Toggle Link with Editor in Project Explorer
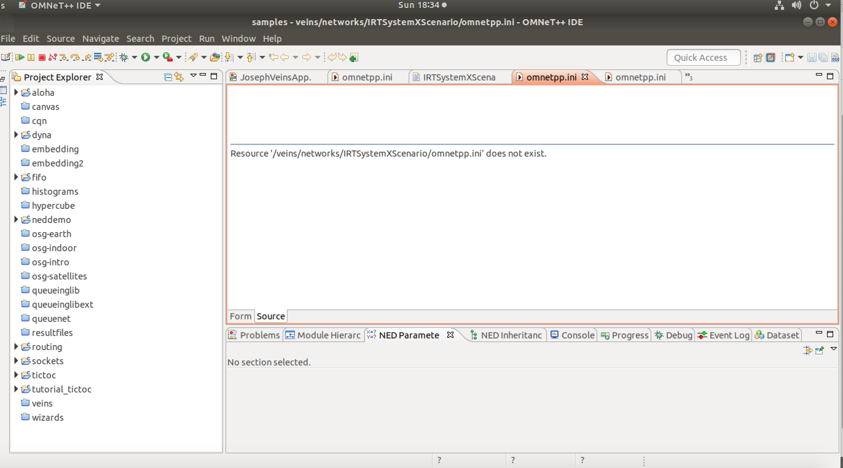The height and width of the screenshot is (468, 843). click(x=179, y=77)
